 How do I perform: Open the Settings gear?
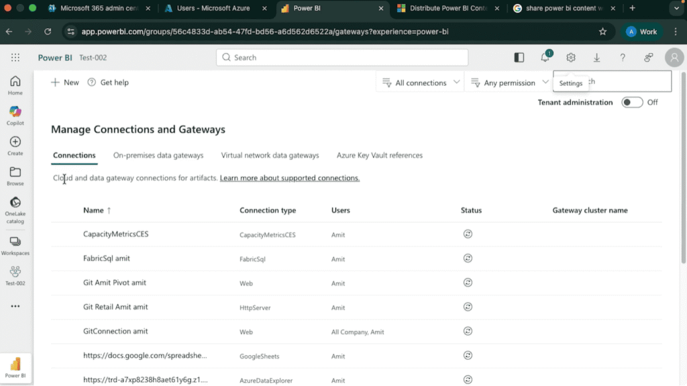(570, 58)
